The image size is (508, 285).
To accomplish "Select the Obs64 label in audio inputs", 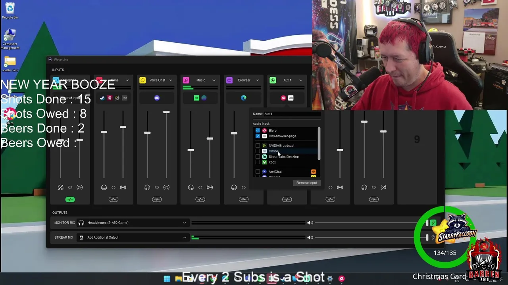I will pyautogui.click(x=273, y=151).
